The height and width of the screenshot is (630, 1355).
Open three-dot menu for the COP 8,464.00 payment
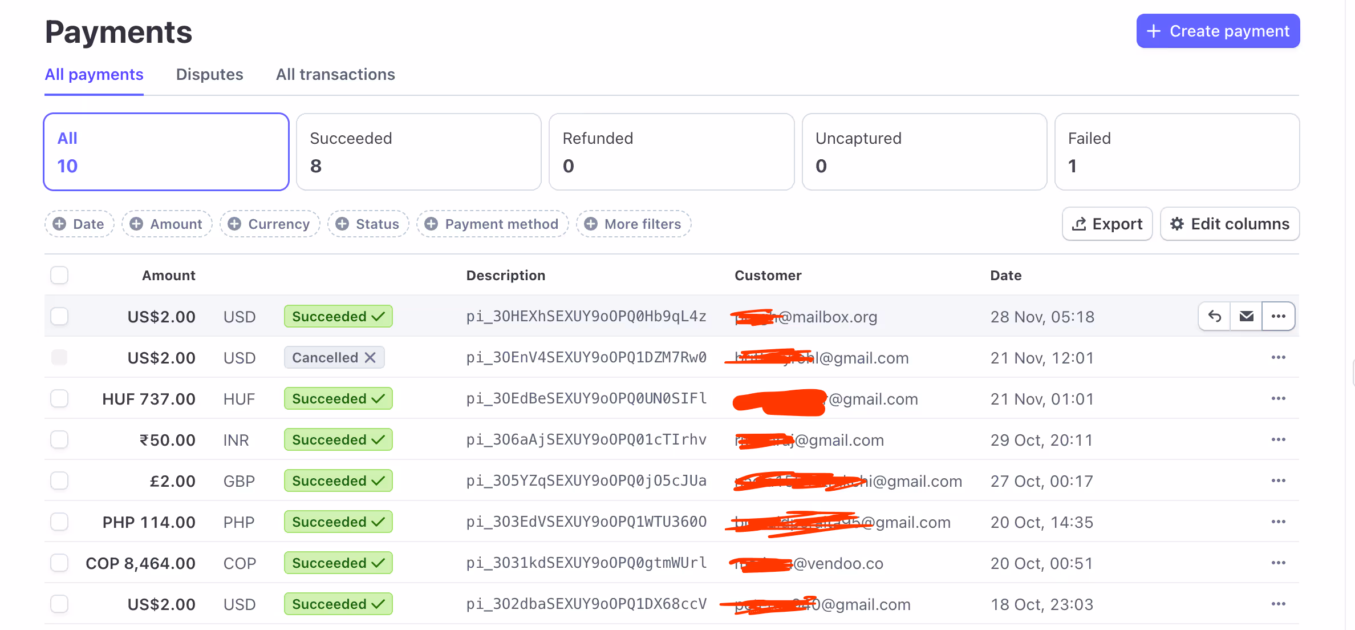[1279, 563]
